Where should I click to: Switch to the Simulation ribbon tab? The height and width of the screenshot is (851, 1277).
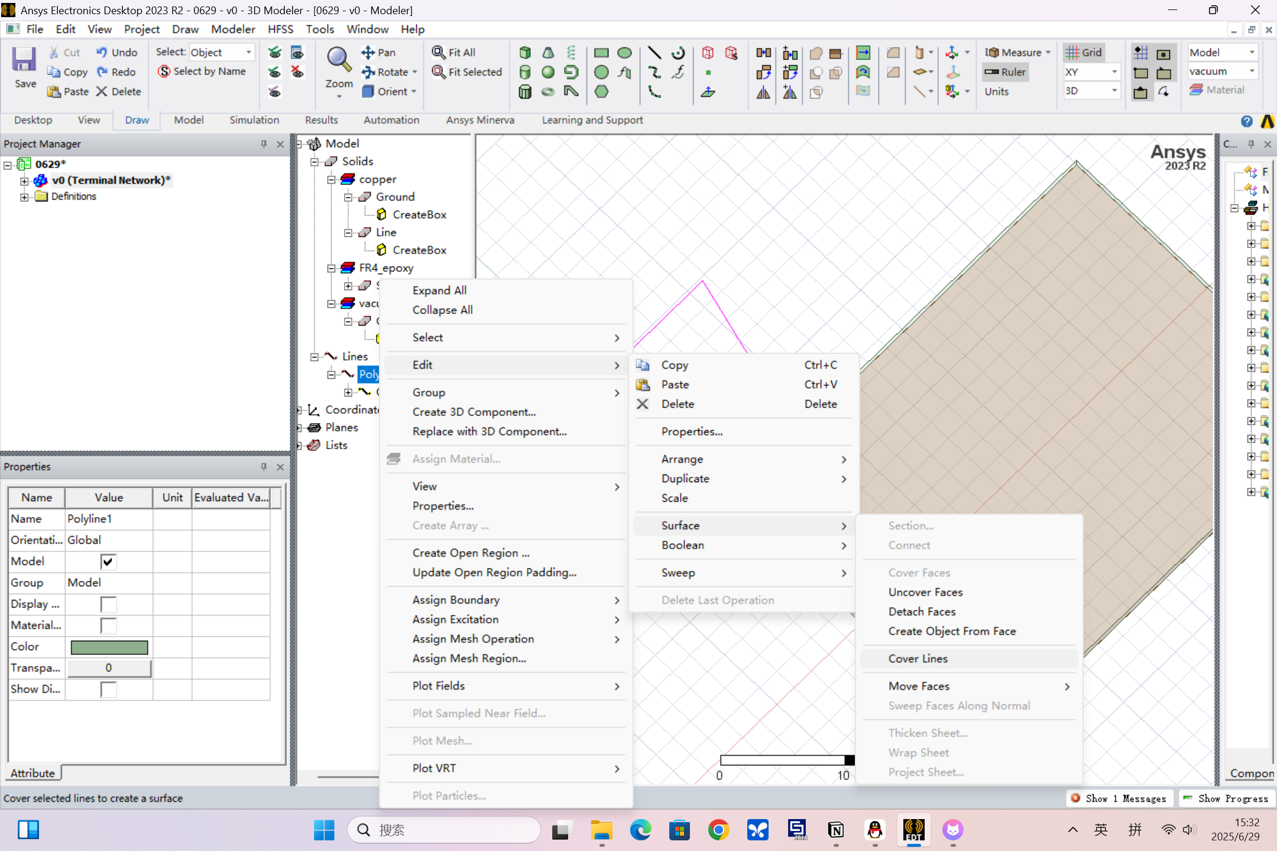tap(254, 120)
